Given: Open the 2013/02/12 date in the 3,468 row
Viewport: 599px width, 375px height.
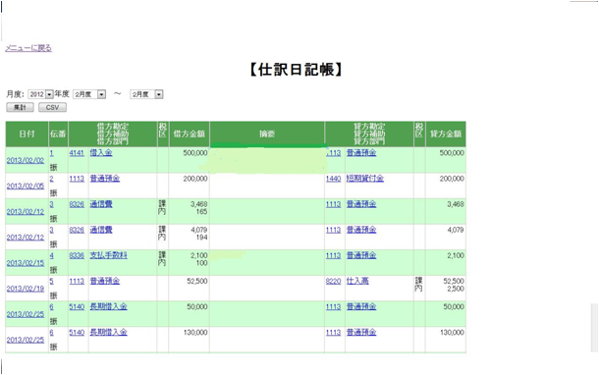Looking at the screenshot, I should point(26,212).
